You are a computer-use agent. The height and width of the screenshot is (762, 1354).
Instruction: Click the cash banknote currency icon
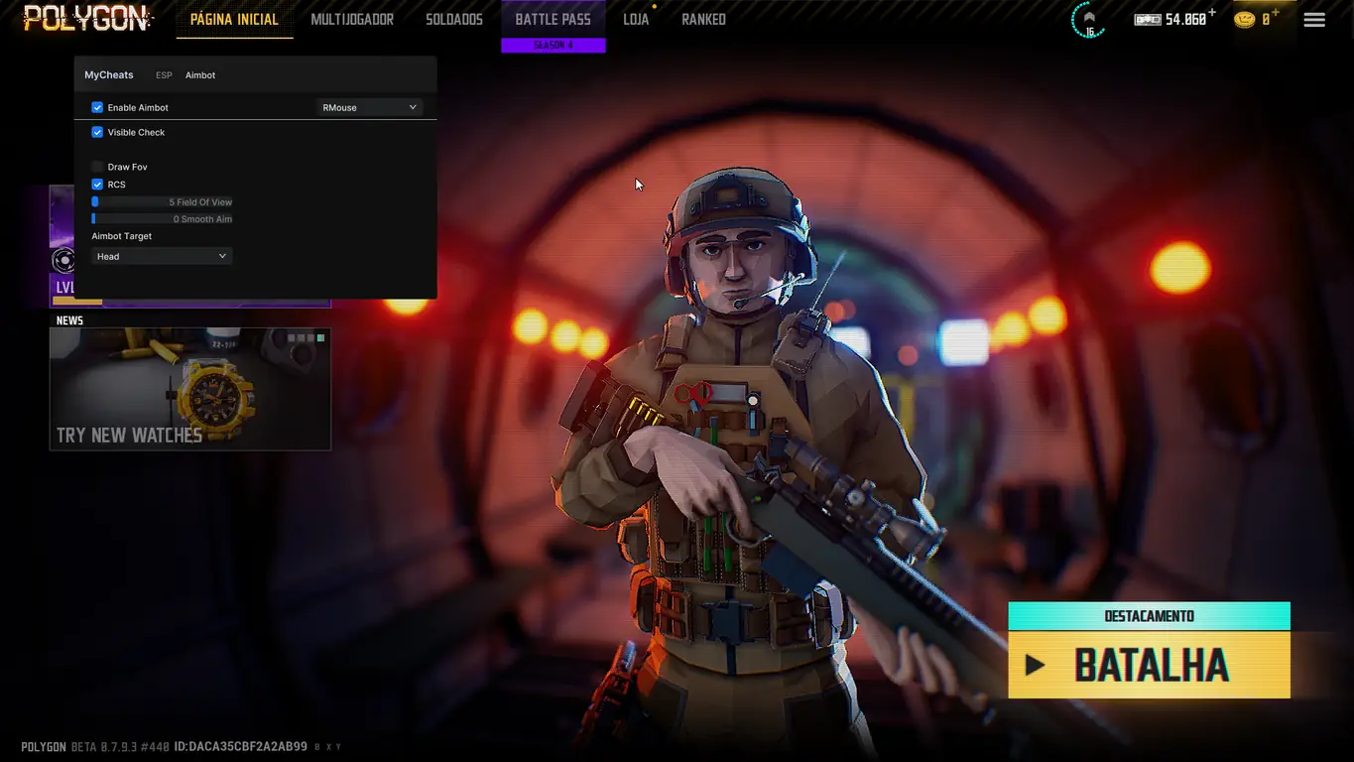pyautogui.click(x=1147, y=20)
